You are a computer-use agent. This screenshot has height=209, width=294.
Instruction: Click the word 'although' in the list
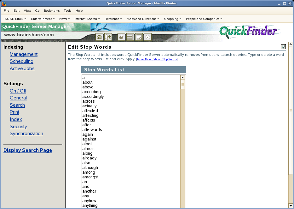[x=90, y=168]
